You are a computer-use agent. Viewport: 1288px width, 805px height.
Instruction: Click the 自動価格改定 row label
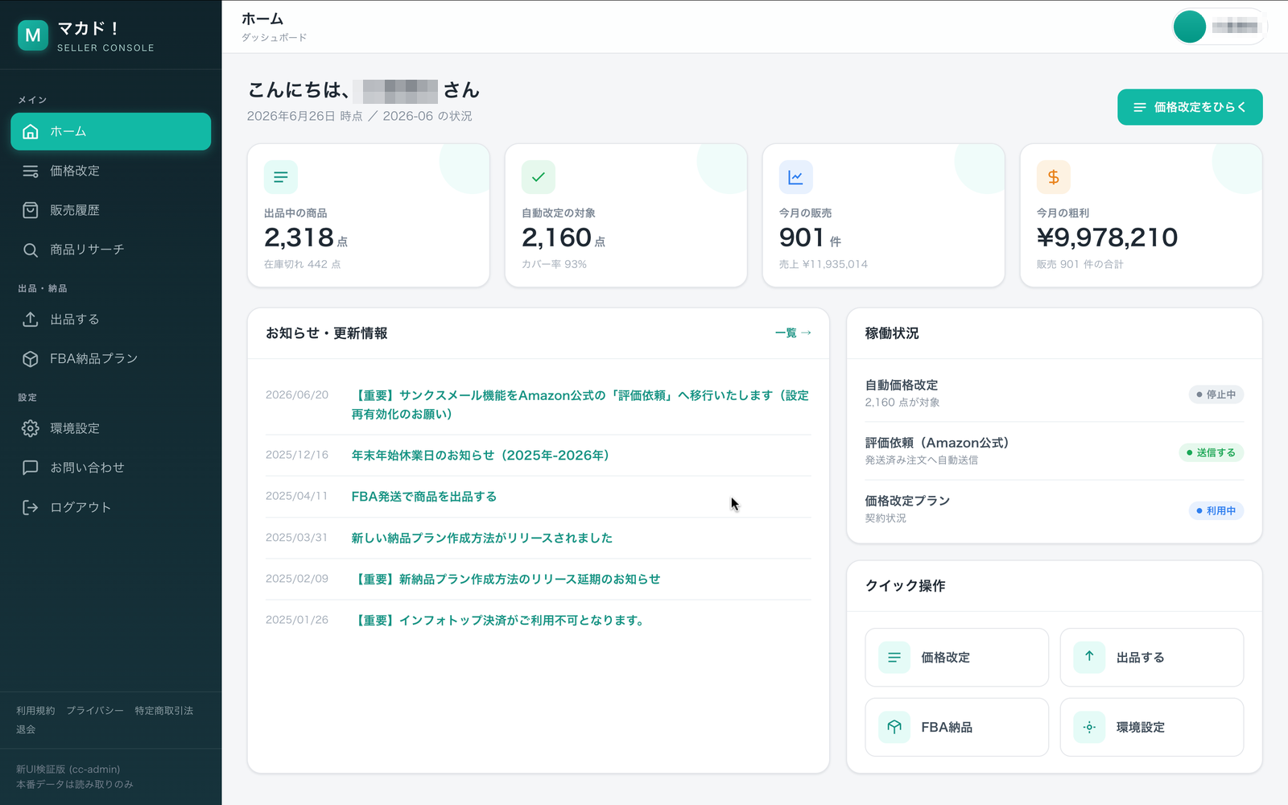coord(902,386)
